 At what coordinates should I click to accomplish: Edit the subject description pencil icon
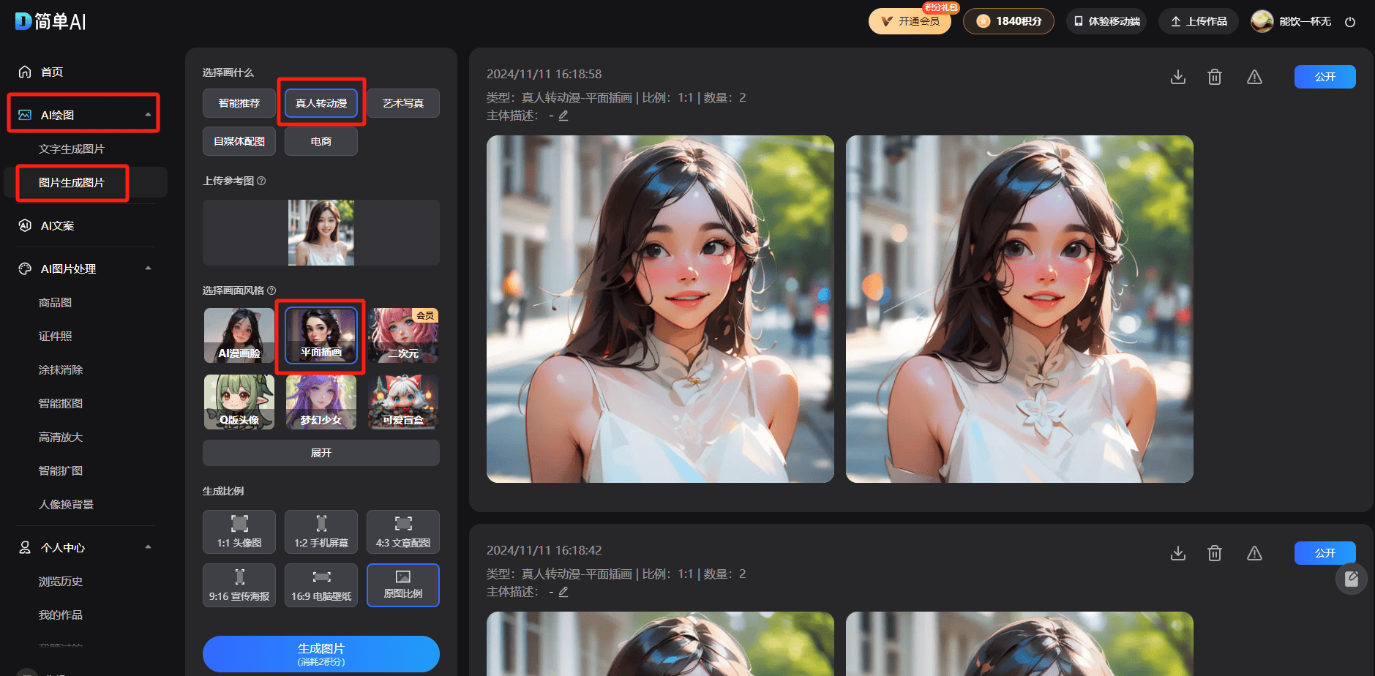coord(563,116)
